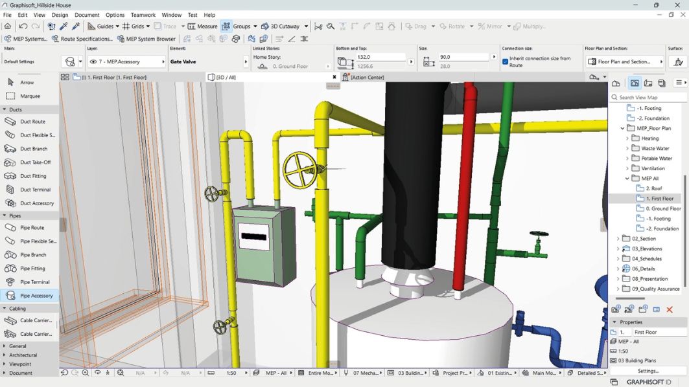Image resolution: width=689 pixels, height=387 pixels.
Task: Open Settings from the Properties panel
Action: click(647, 371)
